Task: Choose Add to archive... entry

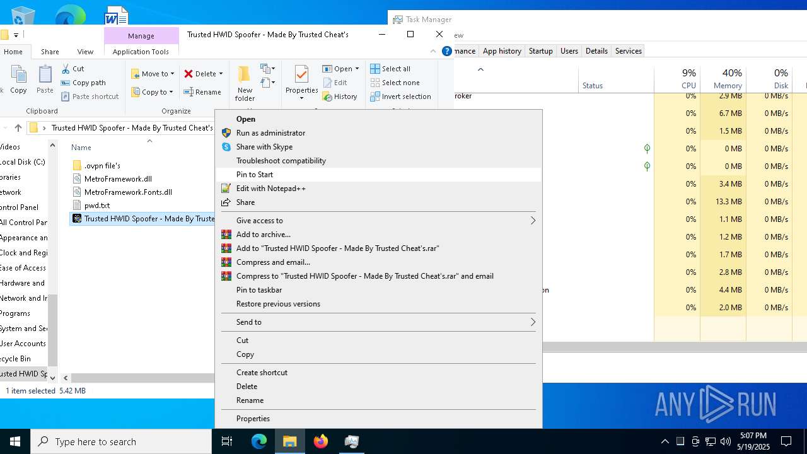Action: [x=378, y=235]
